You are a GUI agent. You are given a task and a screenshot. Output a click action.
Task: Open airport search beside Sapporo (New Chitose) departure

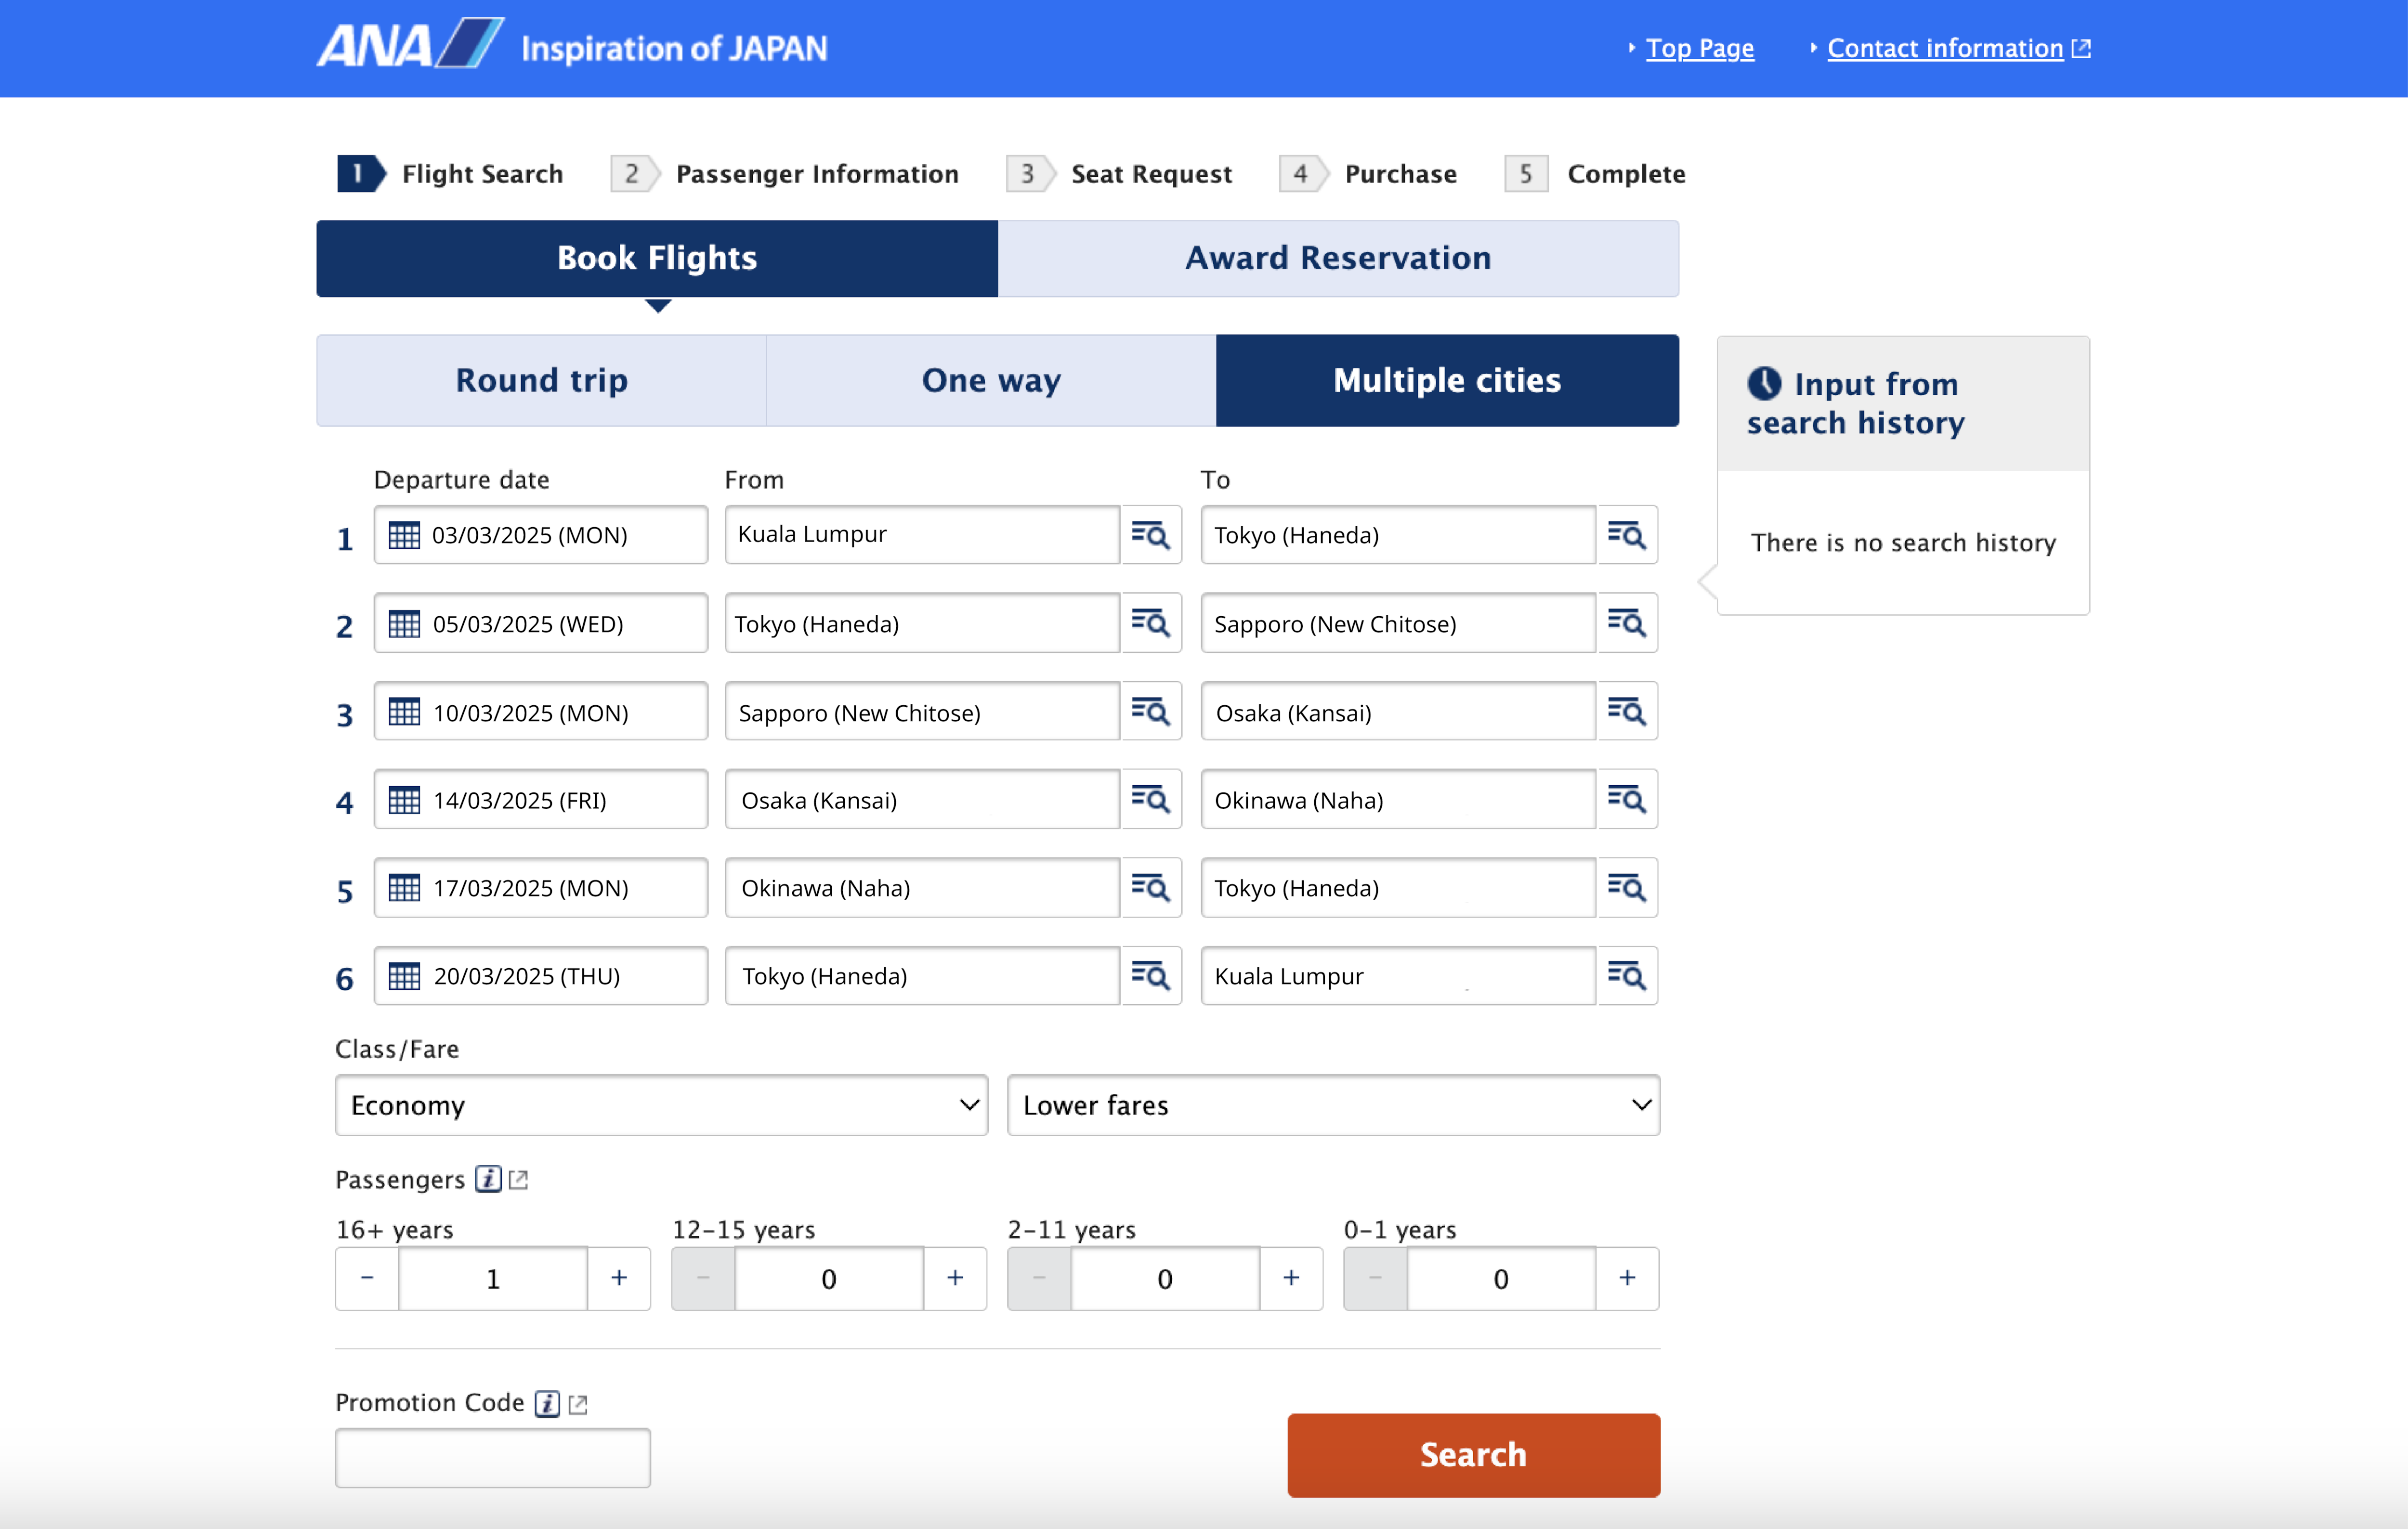click(1152, 712)
